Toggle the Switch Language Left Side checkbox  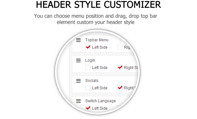click(88, 108)
